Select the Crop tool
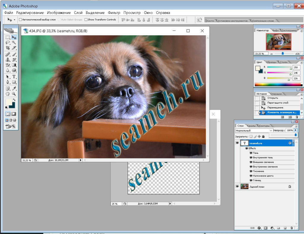The width and height of the screenshot is (304, 234). [8, 48]
